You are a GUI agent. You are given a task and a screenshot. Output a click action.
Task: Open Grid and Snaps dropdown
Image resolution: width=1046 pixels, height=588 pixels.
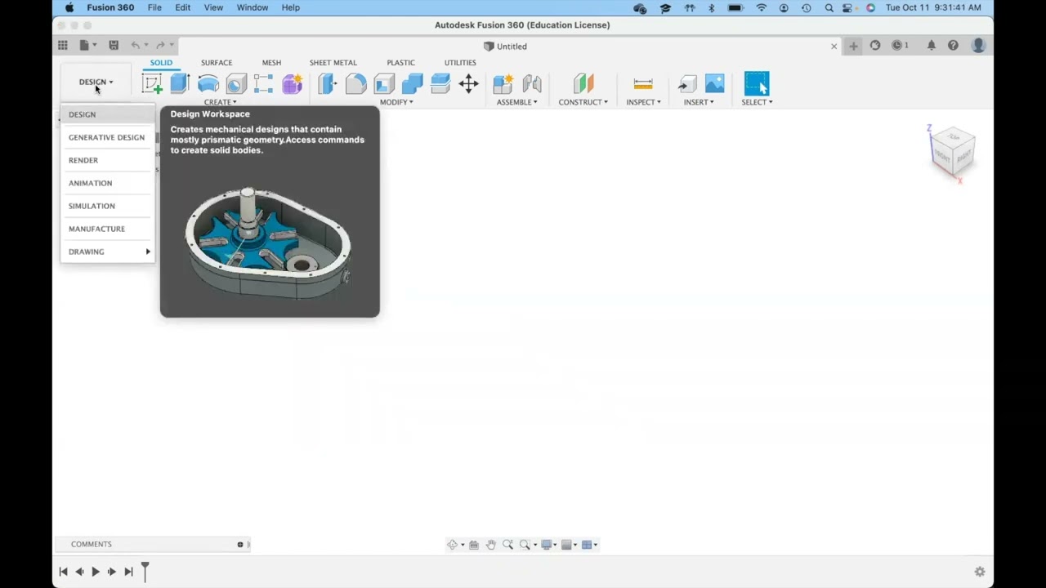pos(569,545)
